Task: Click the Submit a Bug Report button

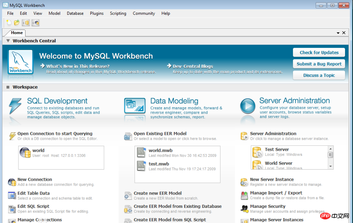Action: tap(319, 64)
